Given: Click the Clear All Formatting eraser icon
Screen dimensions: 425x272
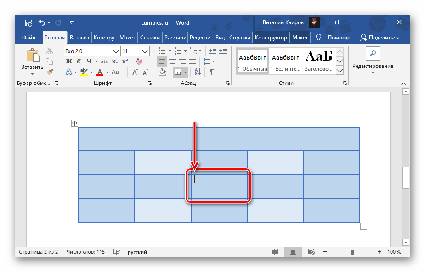Looking at the screenshot, I should point(140,61).
